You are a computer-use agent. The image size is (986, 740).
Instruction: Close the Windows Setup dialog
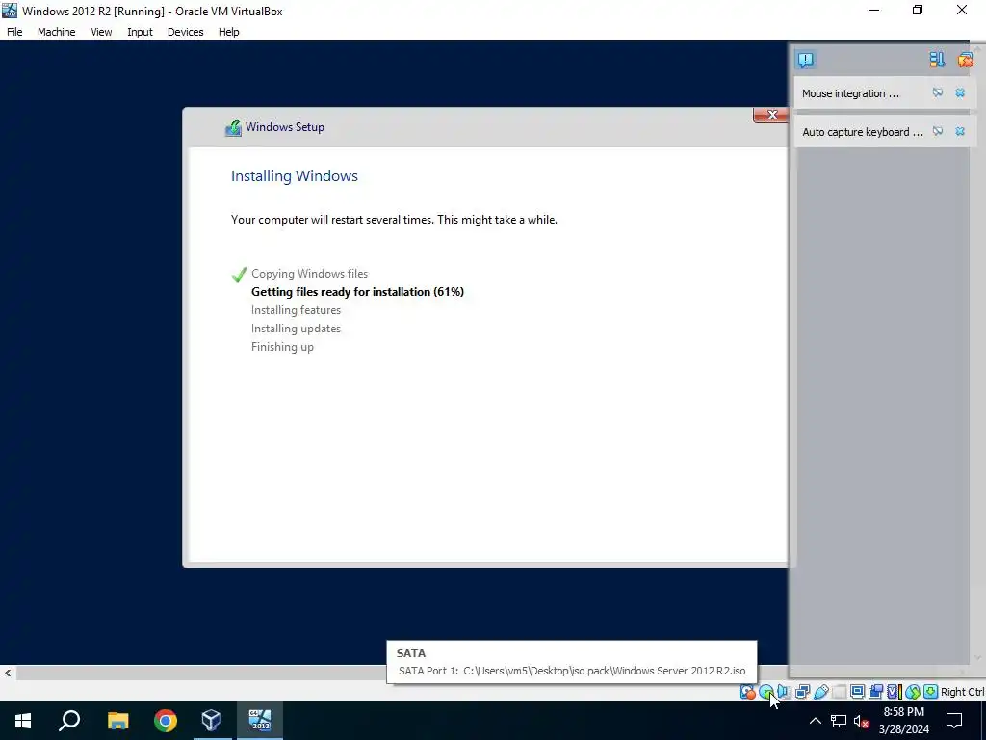point(771,115)
